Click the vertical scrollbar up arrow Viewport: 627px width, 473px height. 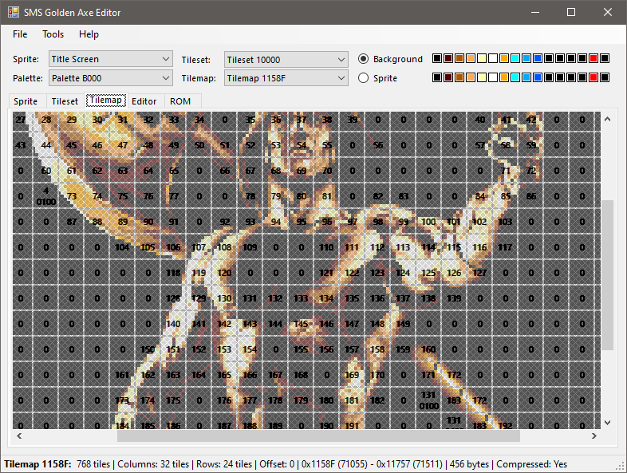(x=607, y=119)
